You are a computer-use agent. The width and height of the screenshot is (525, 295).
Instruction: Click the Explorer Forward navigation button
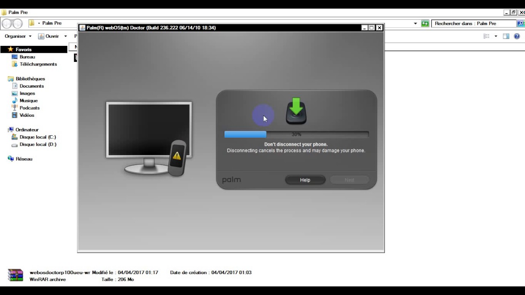click(x=17, y=23)
